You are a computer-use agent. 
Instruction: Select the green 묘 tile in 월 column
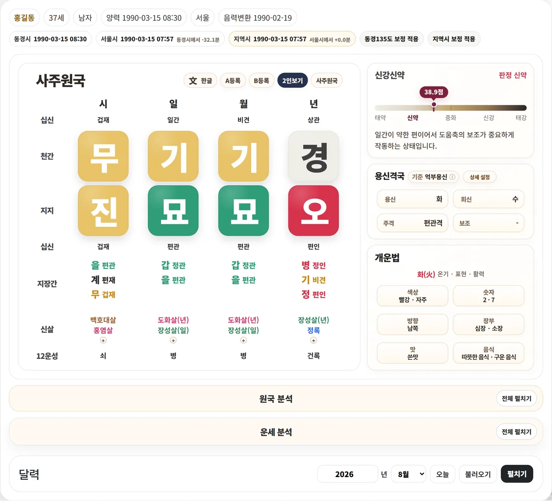[243, 210]
